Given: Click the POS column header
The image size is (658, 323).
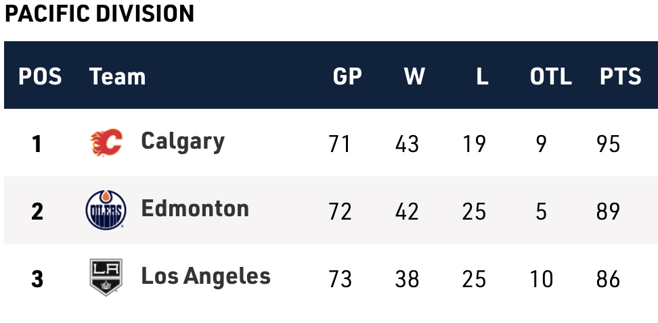Looking at the screenshot, I should [x=40, y=76].
